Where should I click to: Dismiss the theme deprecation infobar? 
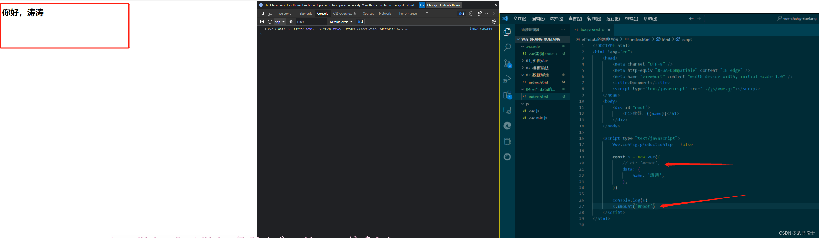496,5
